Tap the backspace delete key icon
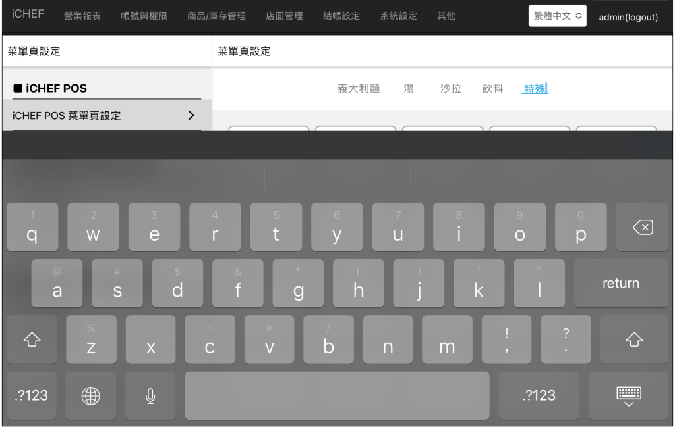Screen dimensions: 675x427 tap(642, 228)
